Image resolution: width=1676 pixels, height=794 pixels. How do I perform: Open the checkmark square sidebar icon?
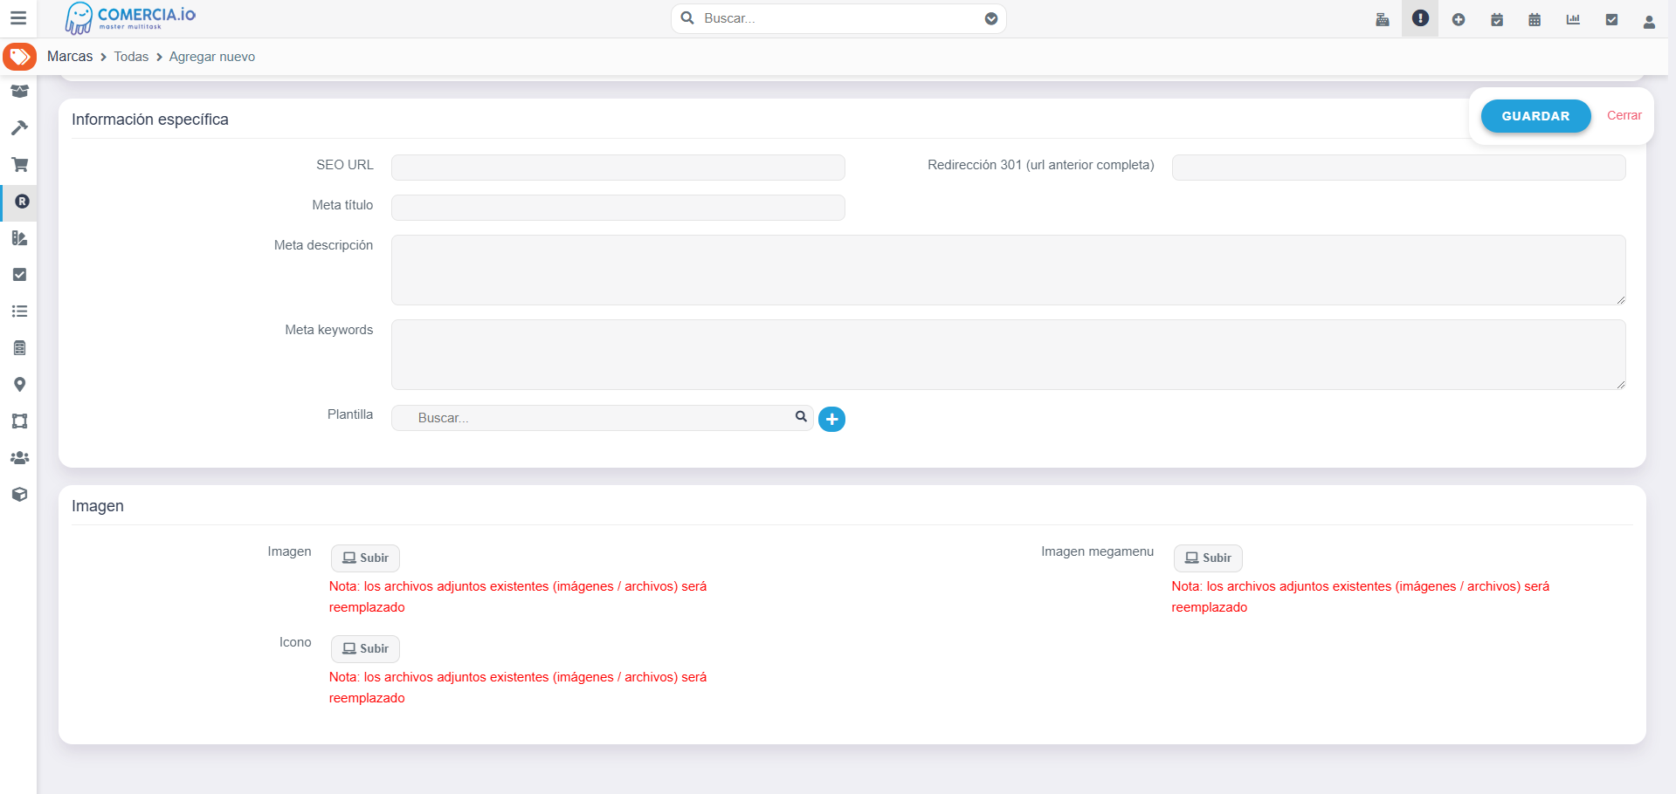(x=19, y=274)
